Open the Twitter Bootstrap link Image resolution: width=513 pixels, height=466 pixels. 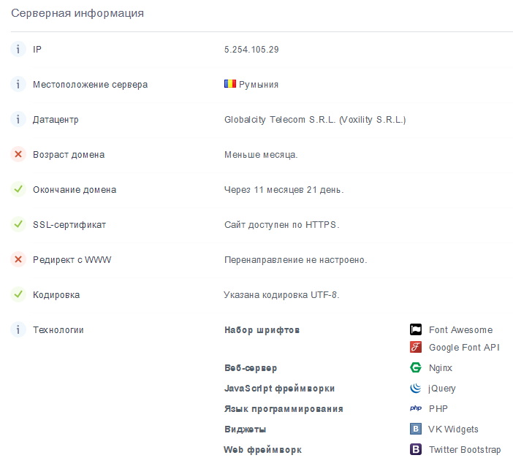[x=463, y=449]
